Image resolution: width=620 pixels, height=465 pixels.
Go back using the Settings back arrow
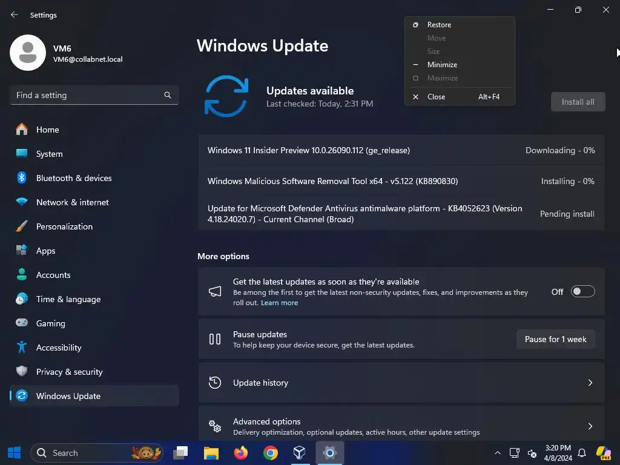click(x=15, y=15)
